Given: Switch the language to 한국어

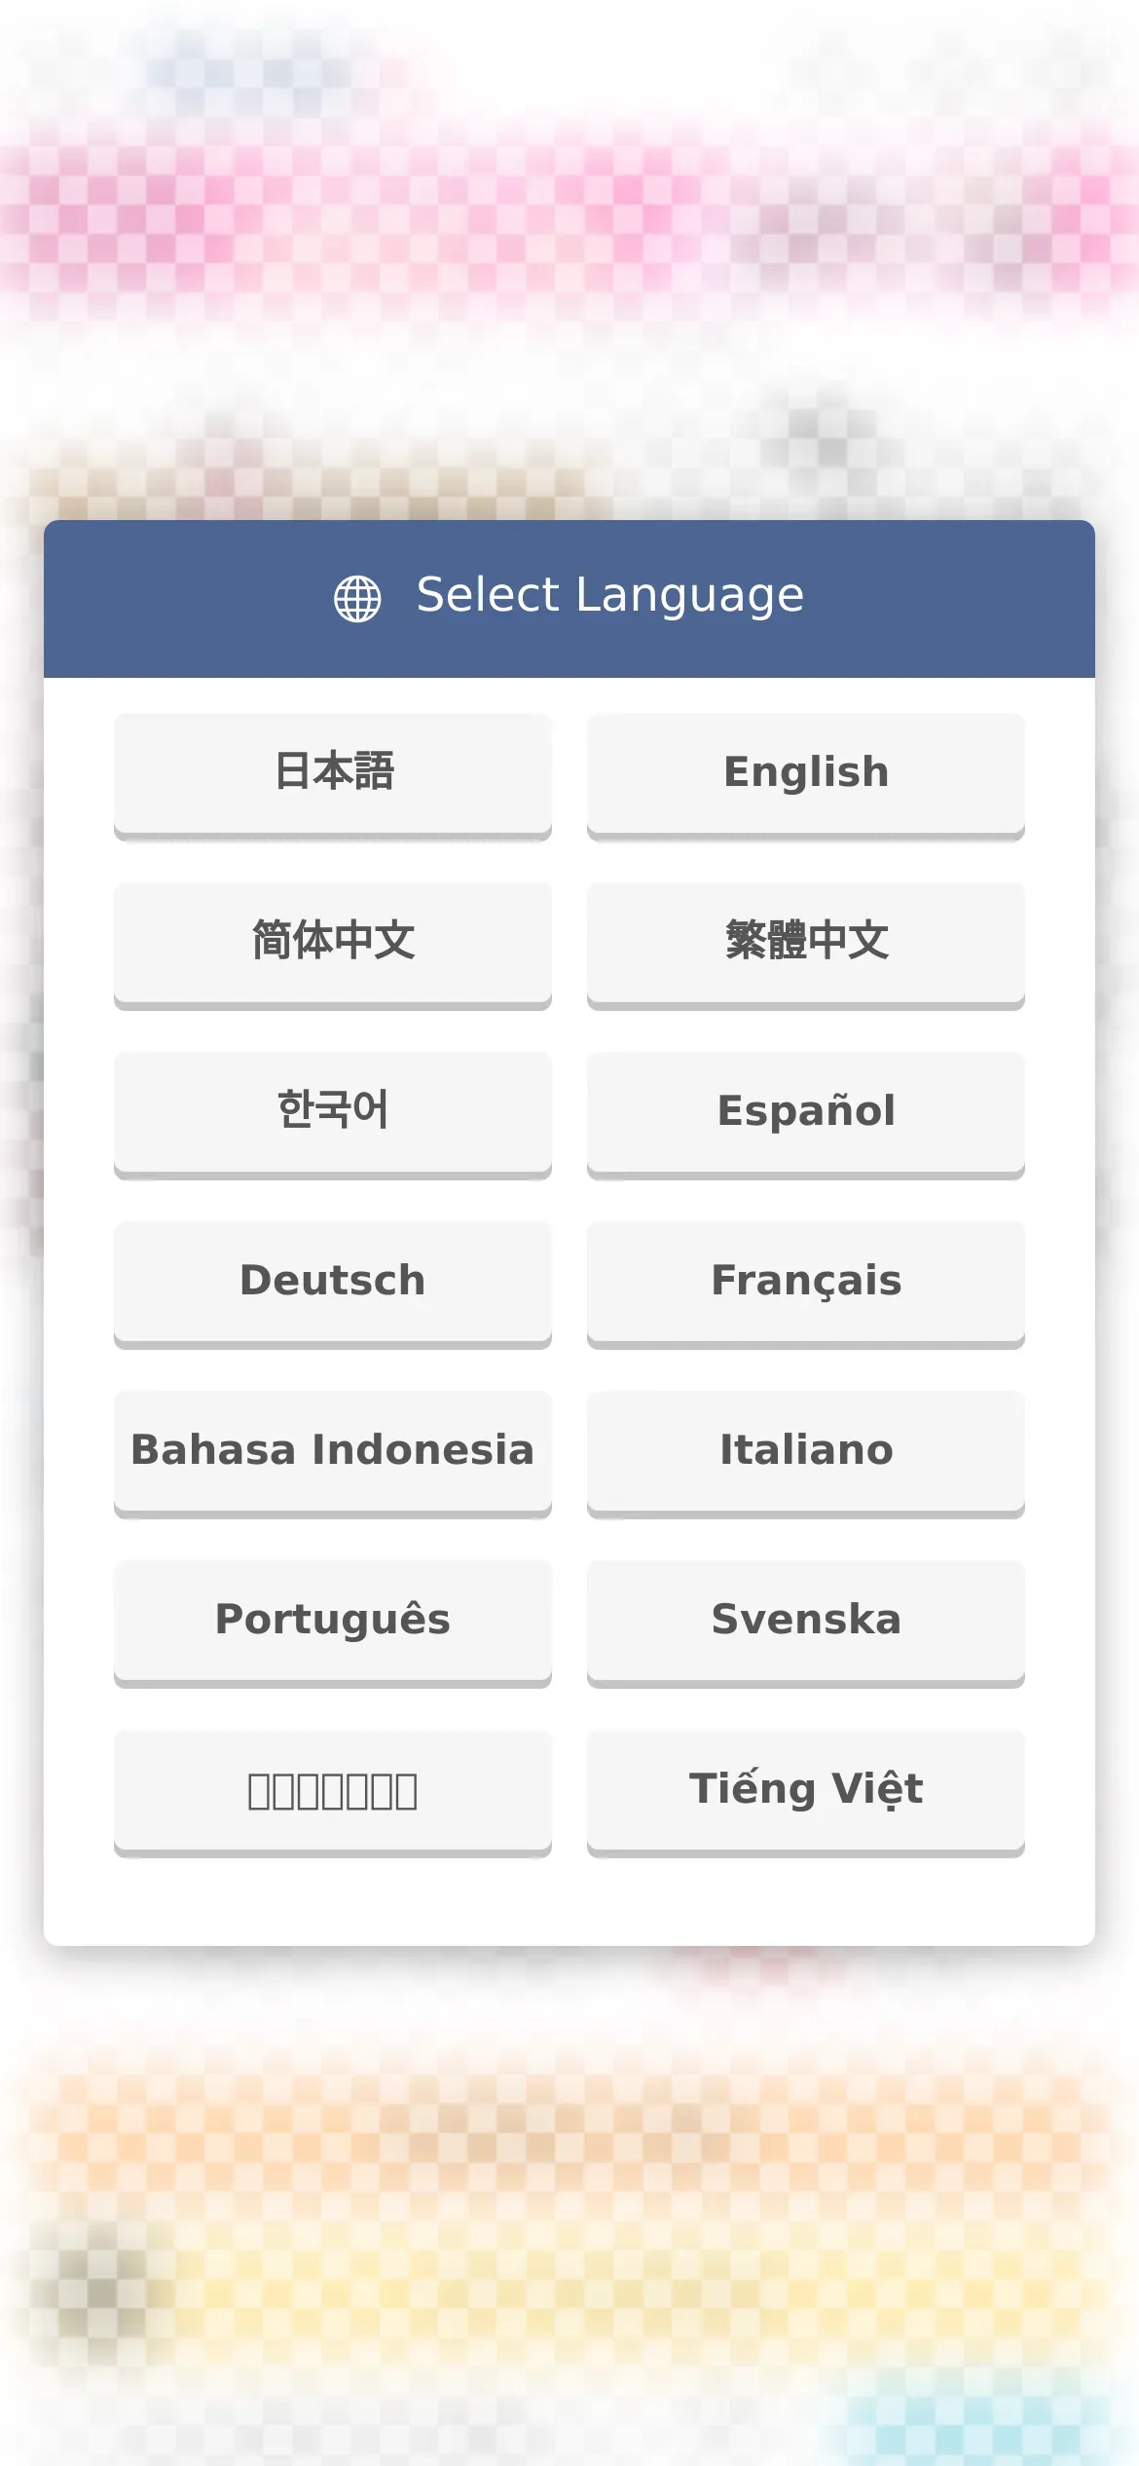Looking at the screenshot, I should click(333, 1114).
